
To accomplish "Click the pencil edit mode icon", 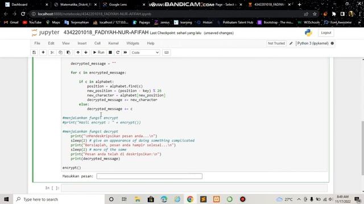I will point(291,43).
